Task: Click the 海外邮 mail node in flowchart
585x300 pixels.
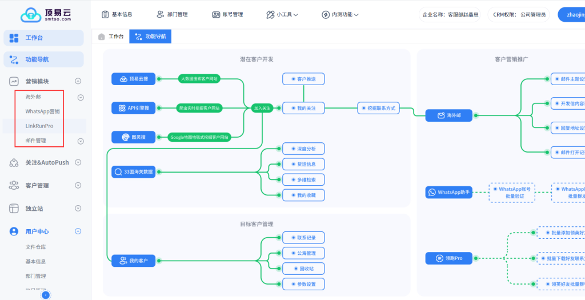Action: click(448, 115)
